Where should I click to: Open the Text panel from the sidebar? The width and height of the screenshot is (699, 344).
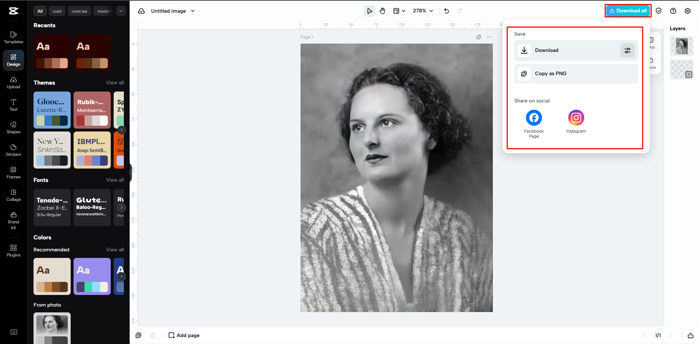point(13,105)
